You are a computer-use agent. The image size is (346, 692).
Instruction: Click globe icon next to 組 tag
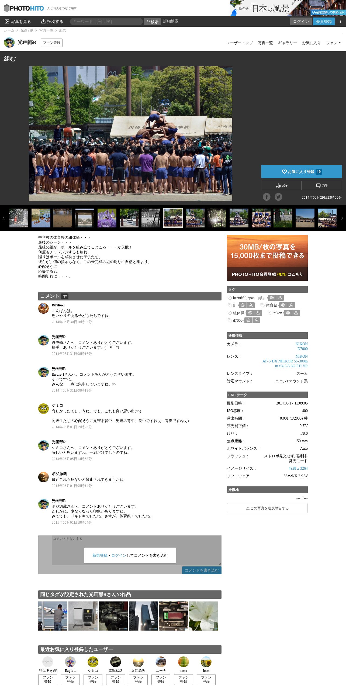(243, 305)
